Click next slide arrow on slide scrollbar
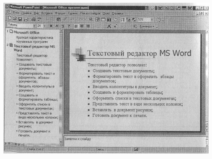Image resolution: width=212 pixels, height=159 pixels. click(207, 130)
